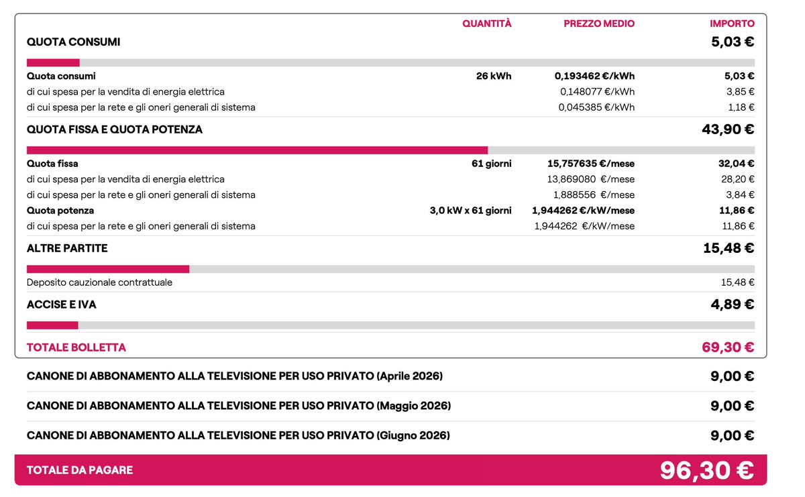Select the 26 kWh quantity value
805x497 pixels.
click(494, 76)
